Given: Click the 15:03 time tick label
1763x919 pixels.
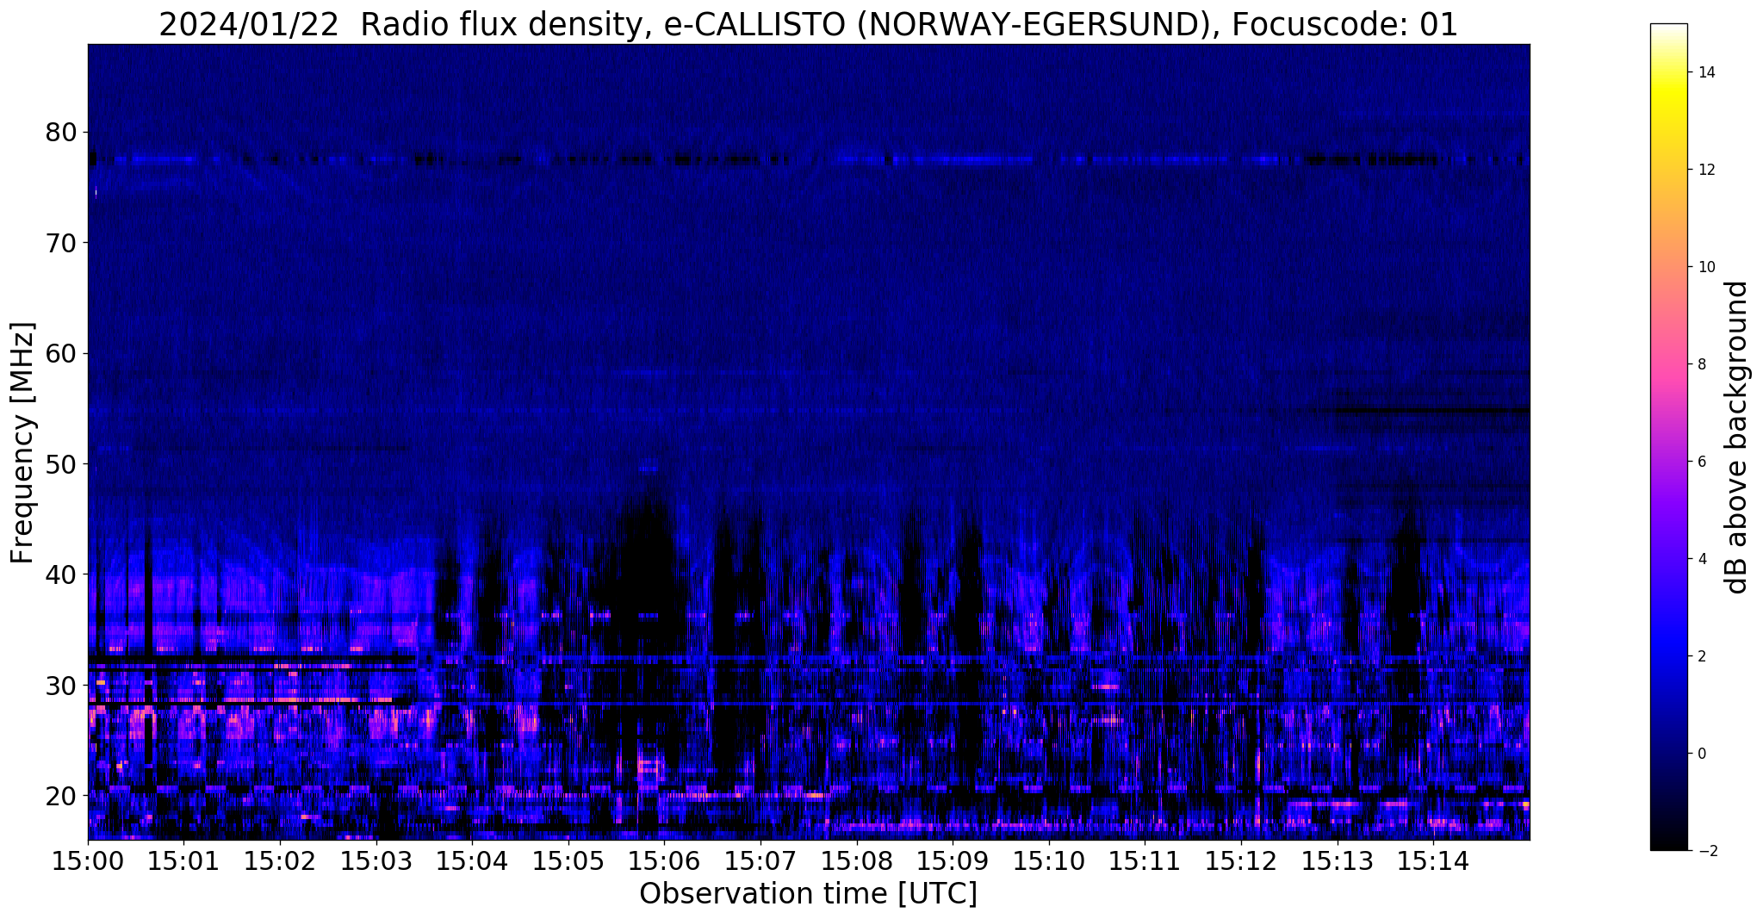Looking at the screenshot, I should [x=376, y=861].
